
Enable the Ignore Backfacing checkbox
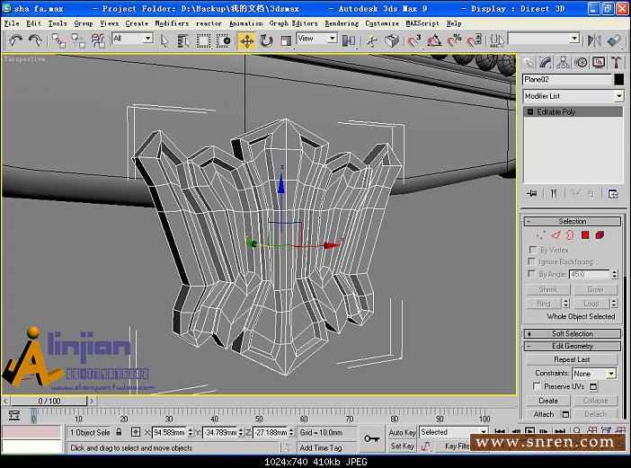[532, 261]
